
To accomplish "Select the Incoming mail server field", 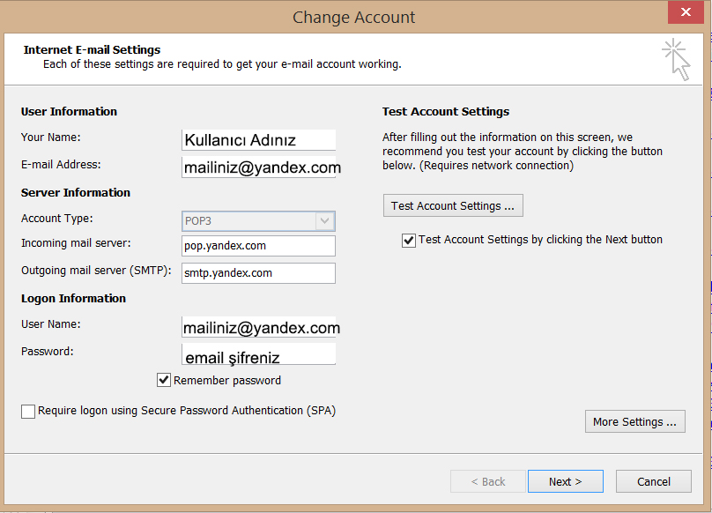I will coord(258,246).
